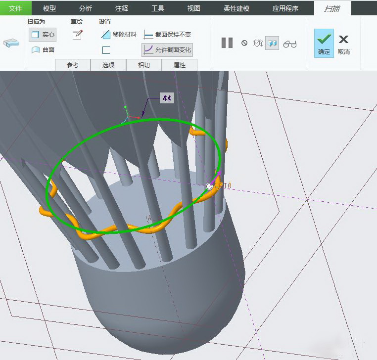Click the sweep feature icon at left
The width and height of the screenshot is (377, 360).
click(x=11, y=44)
